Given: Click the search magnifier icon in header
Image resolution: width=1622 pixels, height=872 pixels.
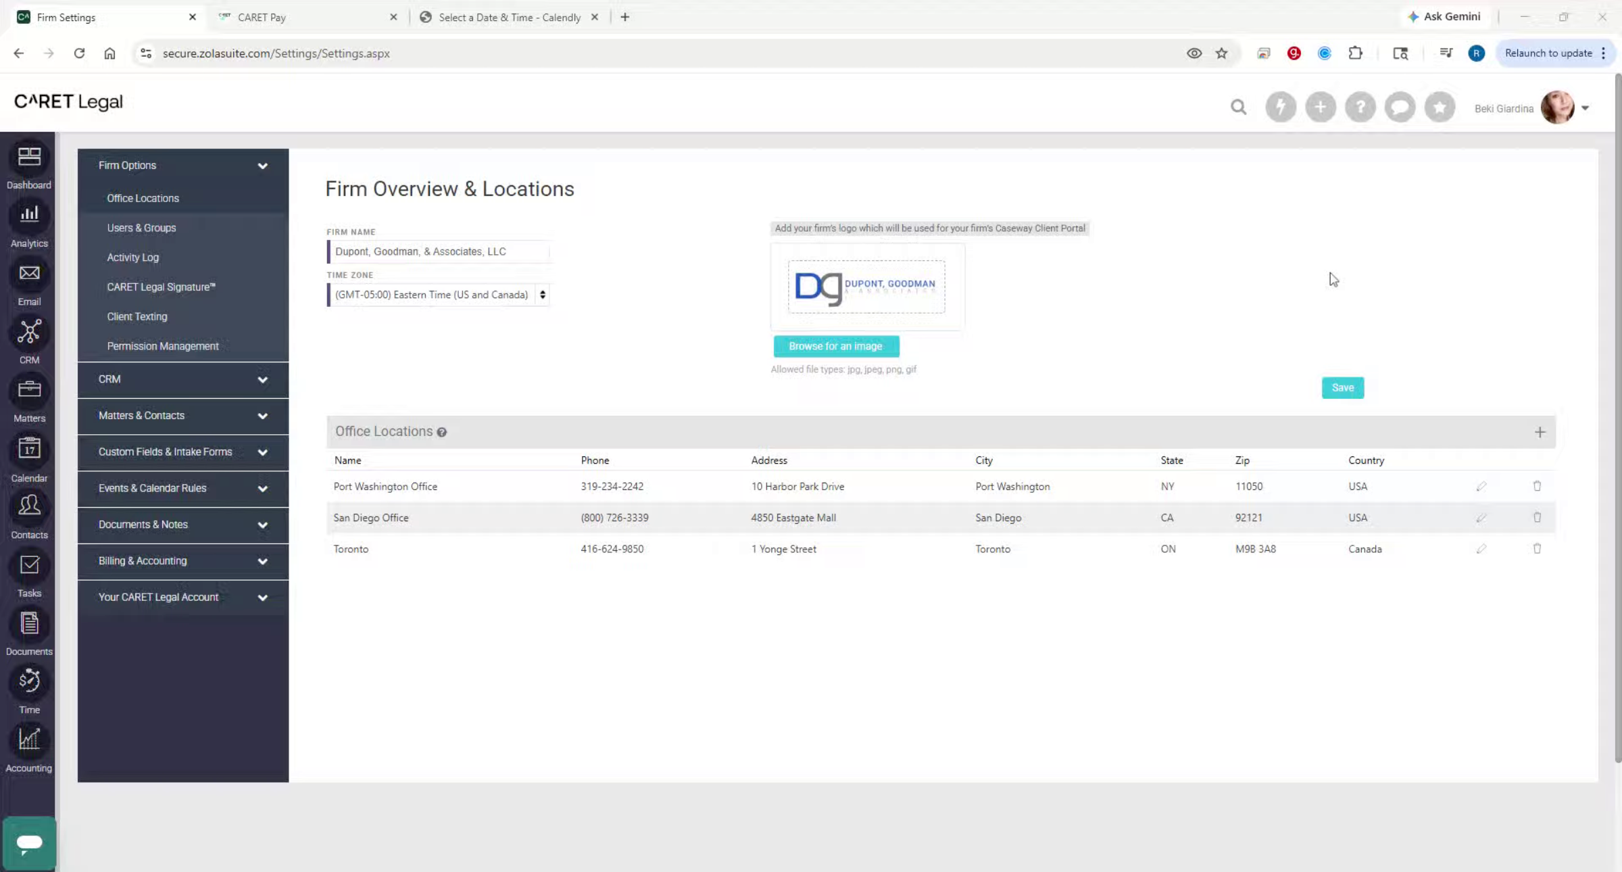Looking at the screenshot, I should click(x=1238, y=107).
